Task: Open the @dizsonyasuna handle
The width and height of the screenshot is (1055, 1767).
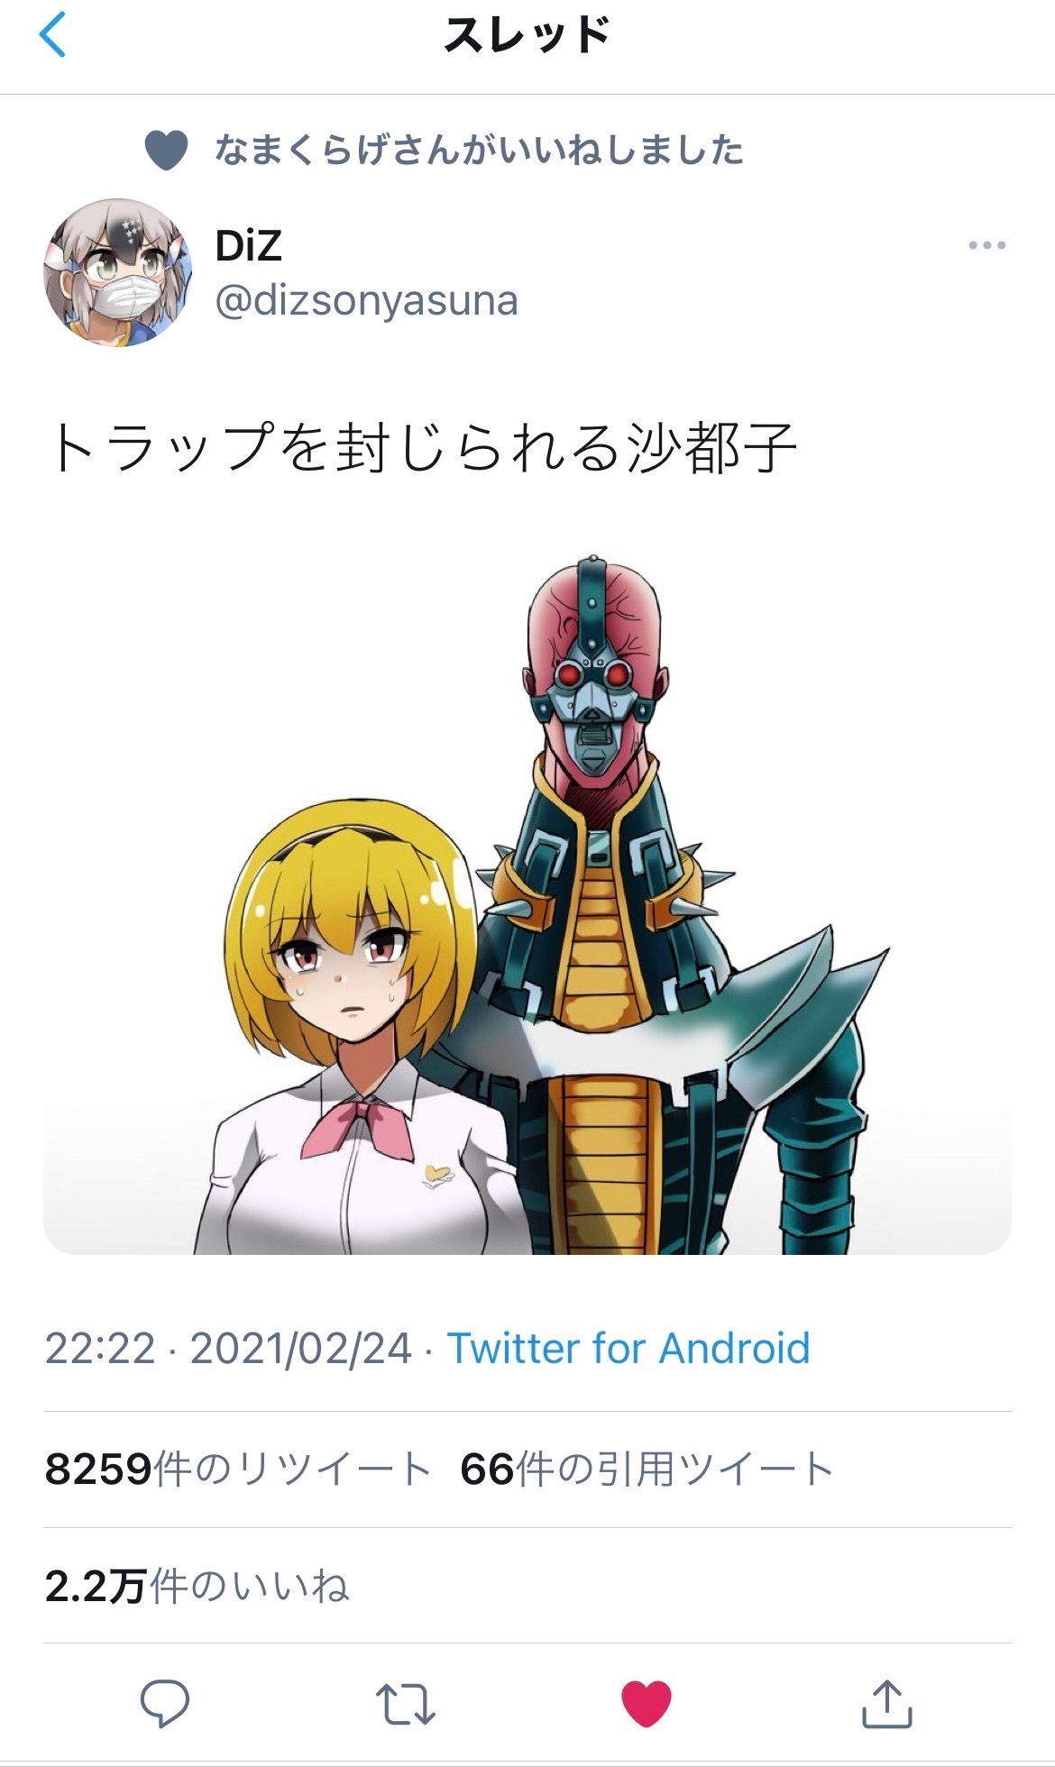Action: pyautogui.click(x=366, y=300)
